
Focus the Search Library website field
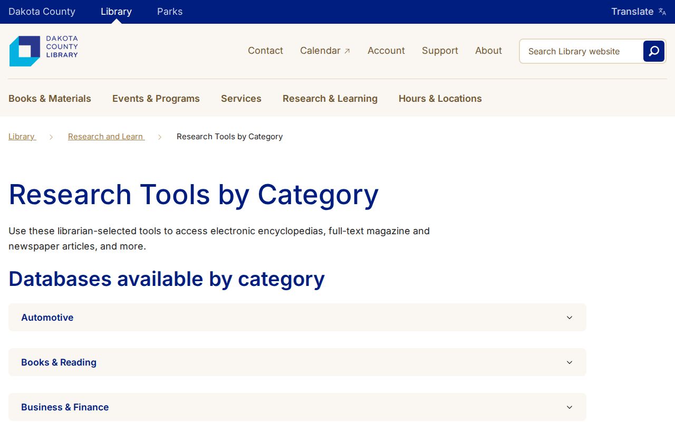[x=581, y=51]
